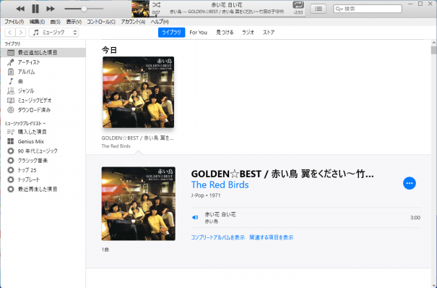Skip to the next track
This screenshot has height=288, width=437.
click(51, 9)
